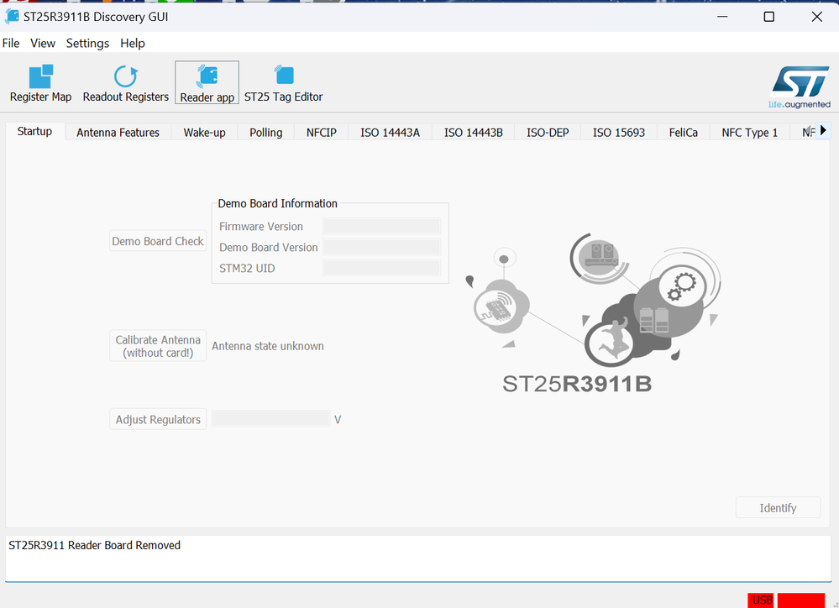Screen dimensions: 839x608
Task: Click the ST life.augmented logo
Action: (800, 87)
